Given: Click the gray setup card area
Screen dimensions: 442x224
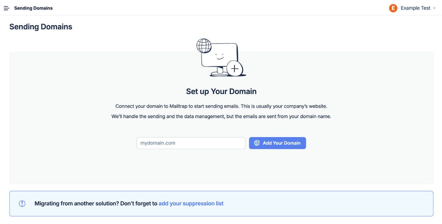Looking at the screenshot, I should coord(71,169).
